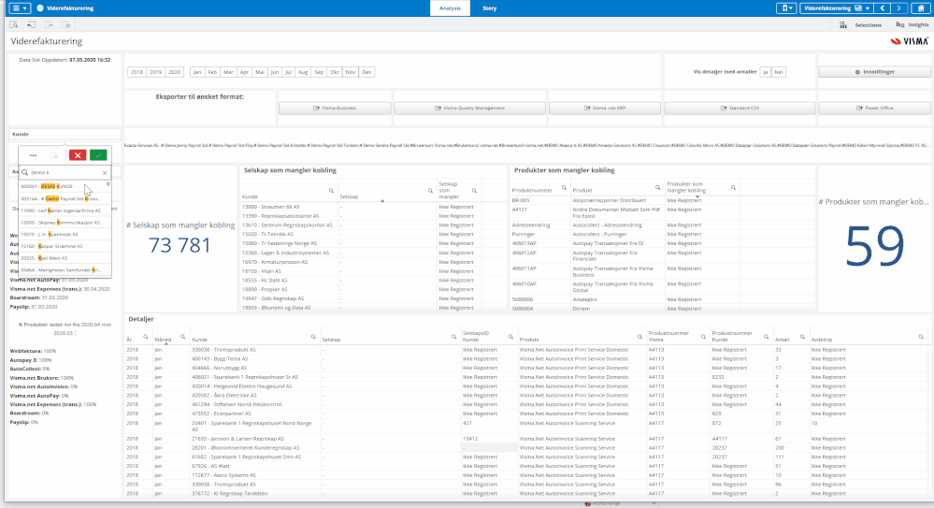Clear the 'demo k' search text

point(105,173)
